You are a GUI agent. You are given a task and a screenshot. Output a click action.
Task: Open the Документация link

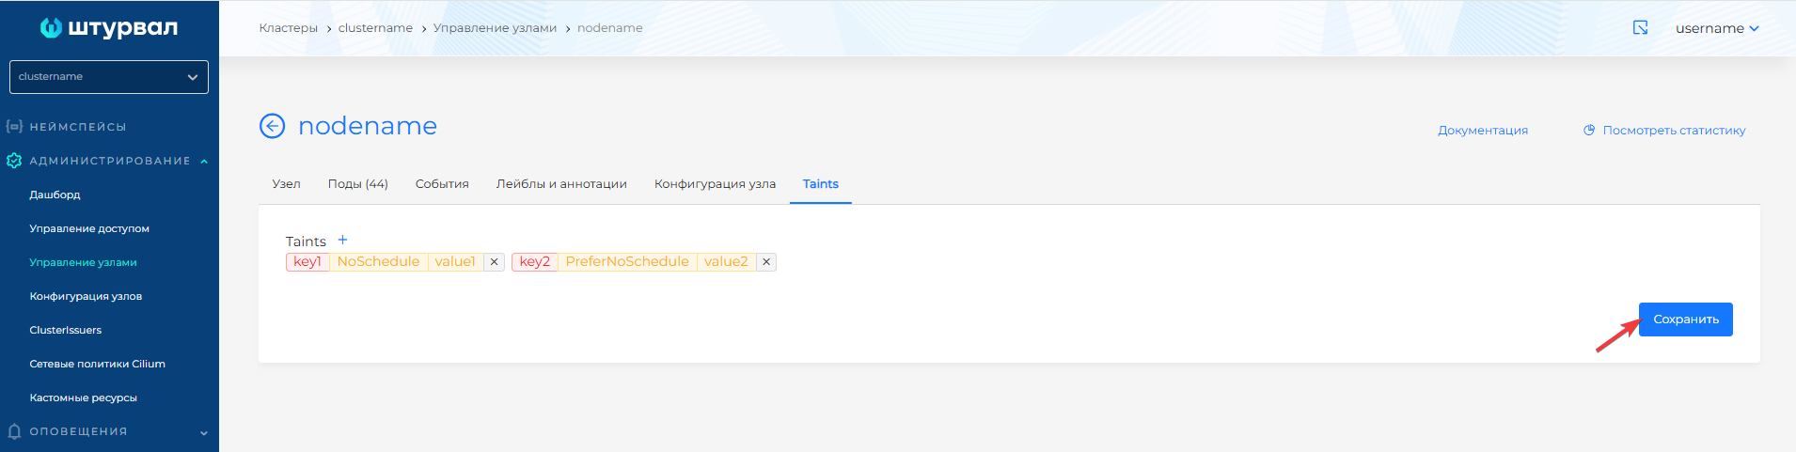(x=1482, y=131)
